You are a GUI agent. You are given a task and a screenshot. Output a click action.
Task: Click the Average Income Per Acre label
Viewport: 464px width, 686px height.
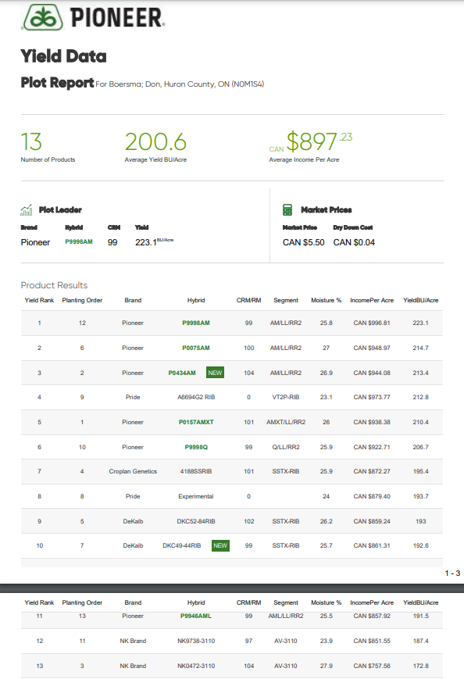pyautogui.click(x=304, y=159)
